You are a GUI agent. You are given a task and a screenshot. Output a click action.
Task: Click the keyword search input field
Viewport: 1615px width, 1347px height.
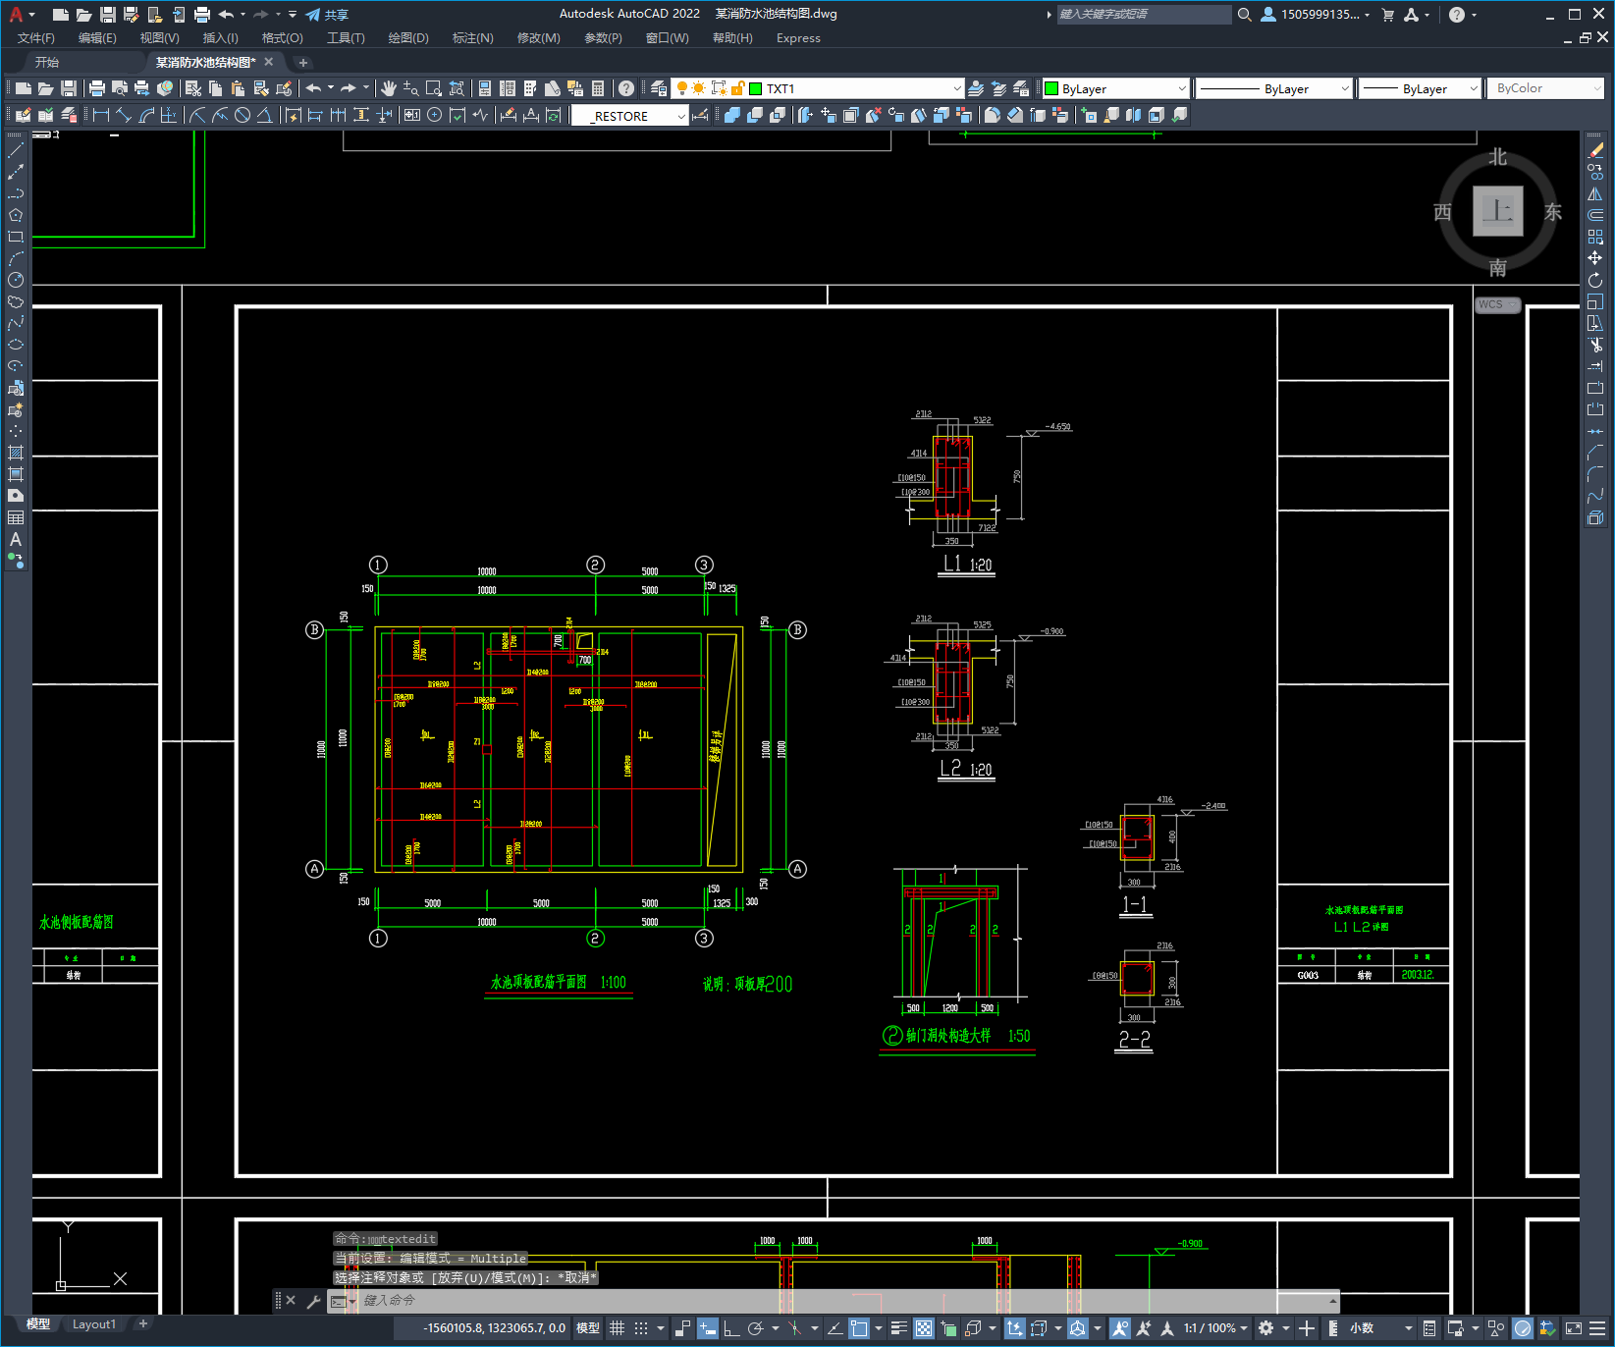(x=1144, y=15)
